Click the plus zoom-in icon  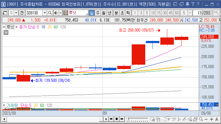pos(212,119)
